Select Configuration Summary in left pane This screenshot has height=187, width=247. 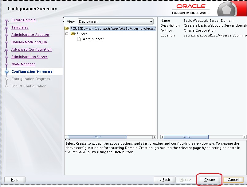32,71
